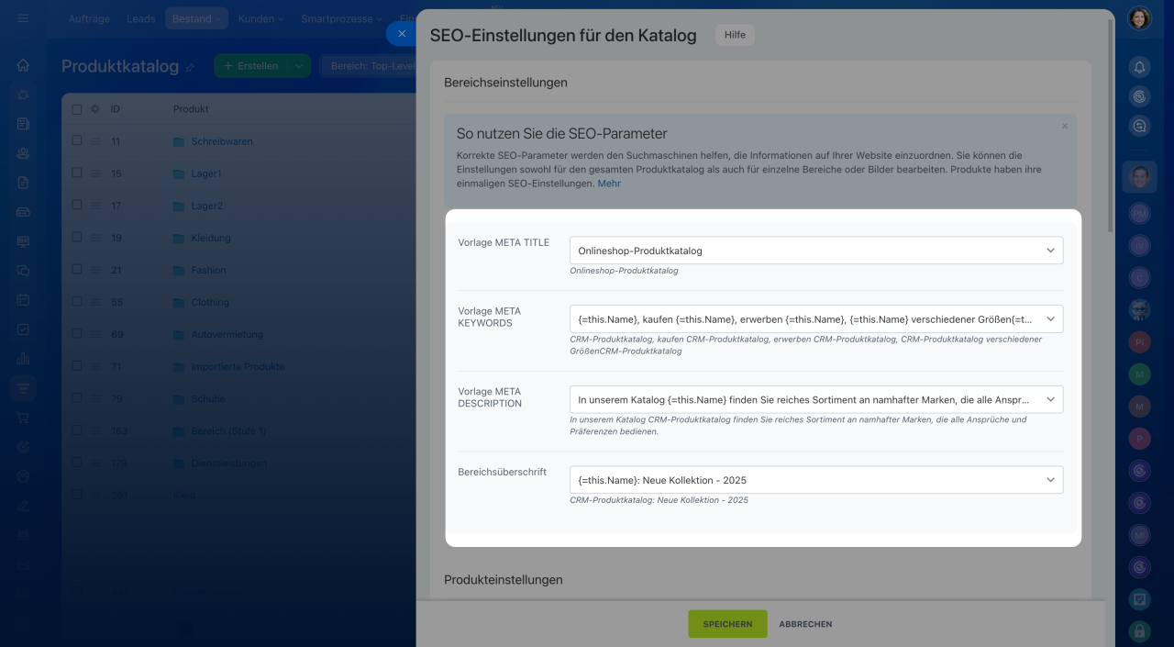Screen dimensions: 1174x647
Task: Open the Vorlage META KEYWORDS dropdown arrow
Action: click(x=1050, y=319)
